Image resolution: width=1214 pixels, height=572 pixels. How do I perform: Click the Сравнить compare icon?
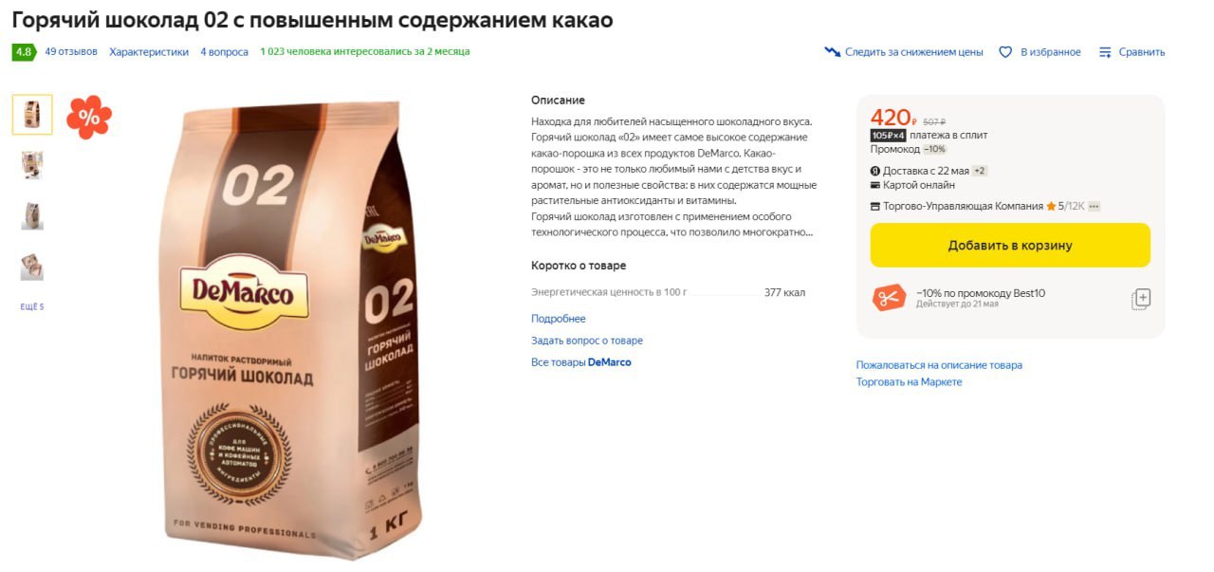point(1105,52)
